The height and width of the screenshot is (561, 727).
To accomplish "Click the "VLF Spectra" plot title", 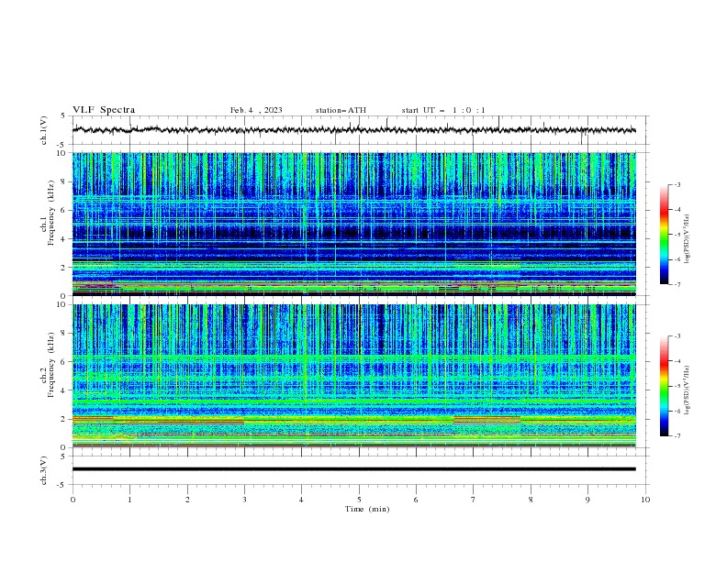I will [104, 110].
